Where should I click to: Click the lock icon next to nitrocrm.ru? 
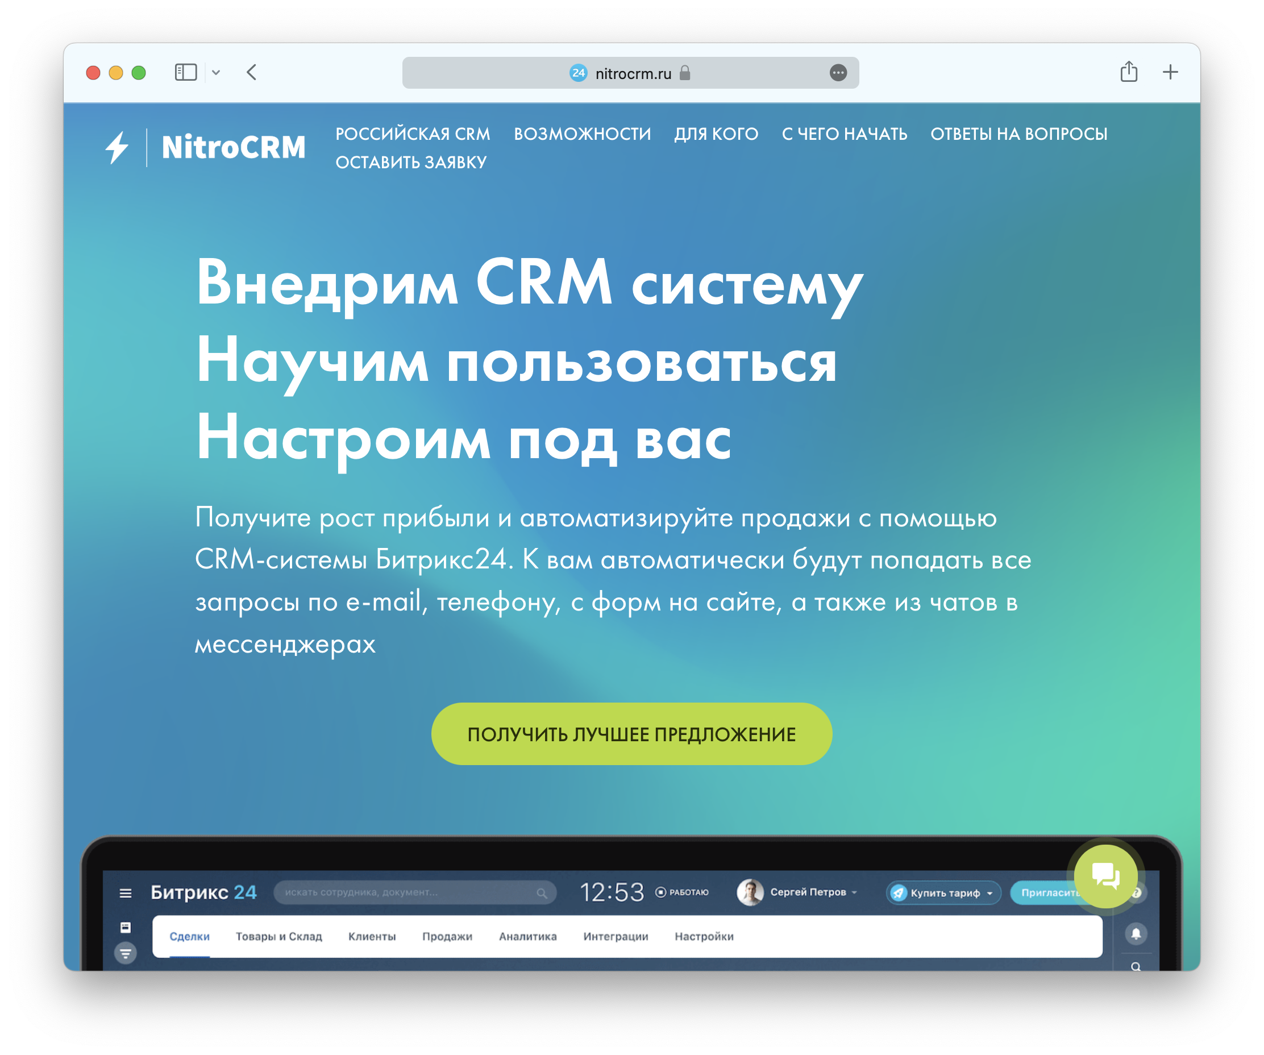[x=685, y=73]
